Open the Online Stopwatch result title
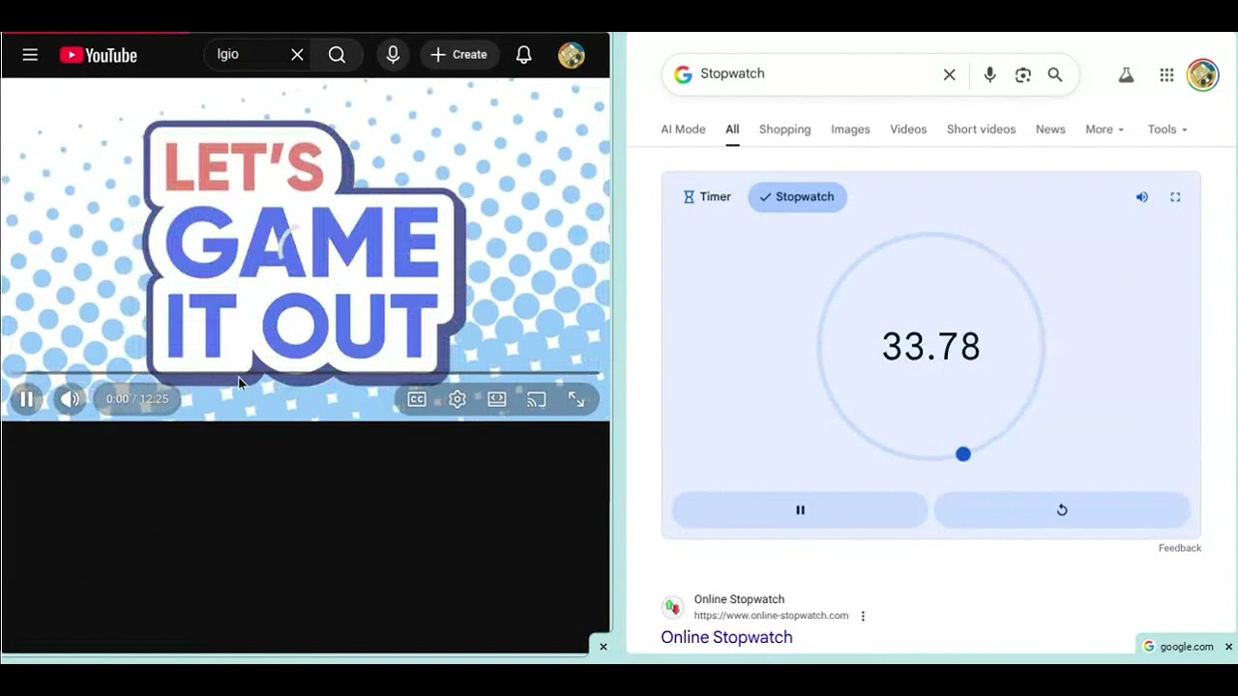Viewport: 1238px width, 696px height. tap(726, 637)
